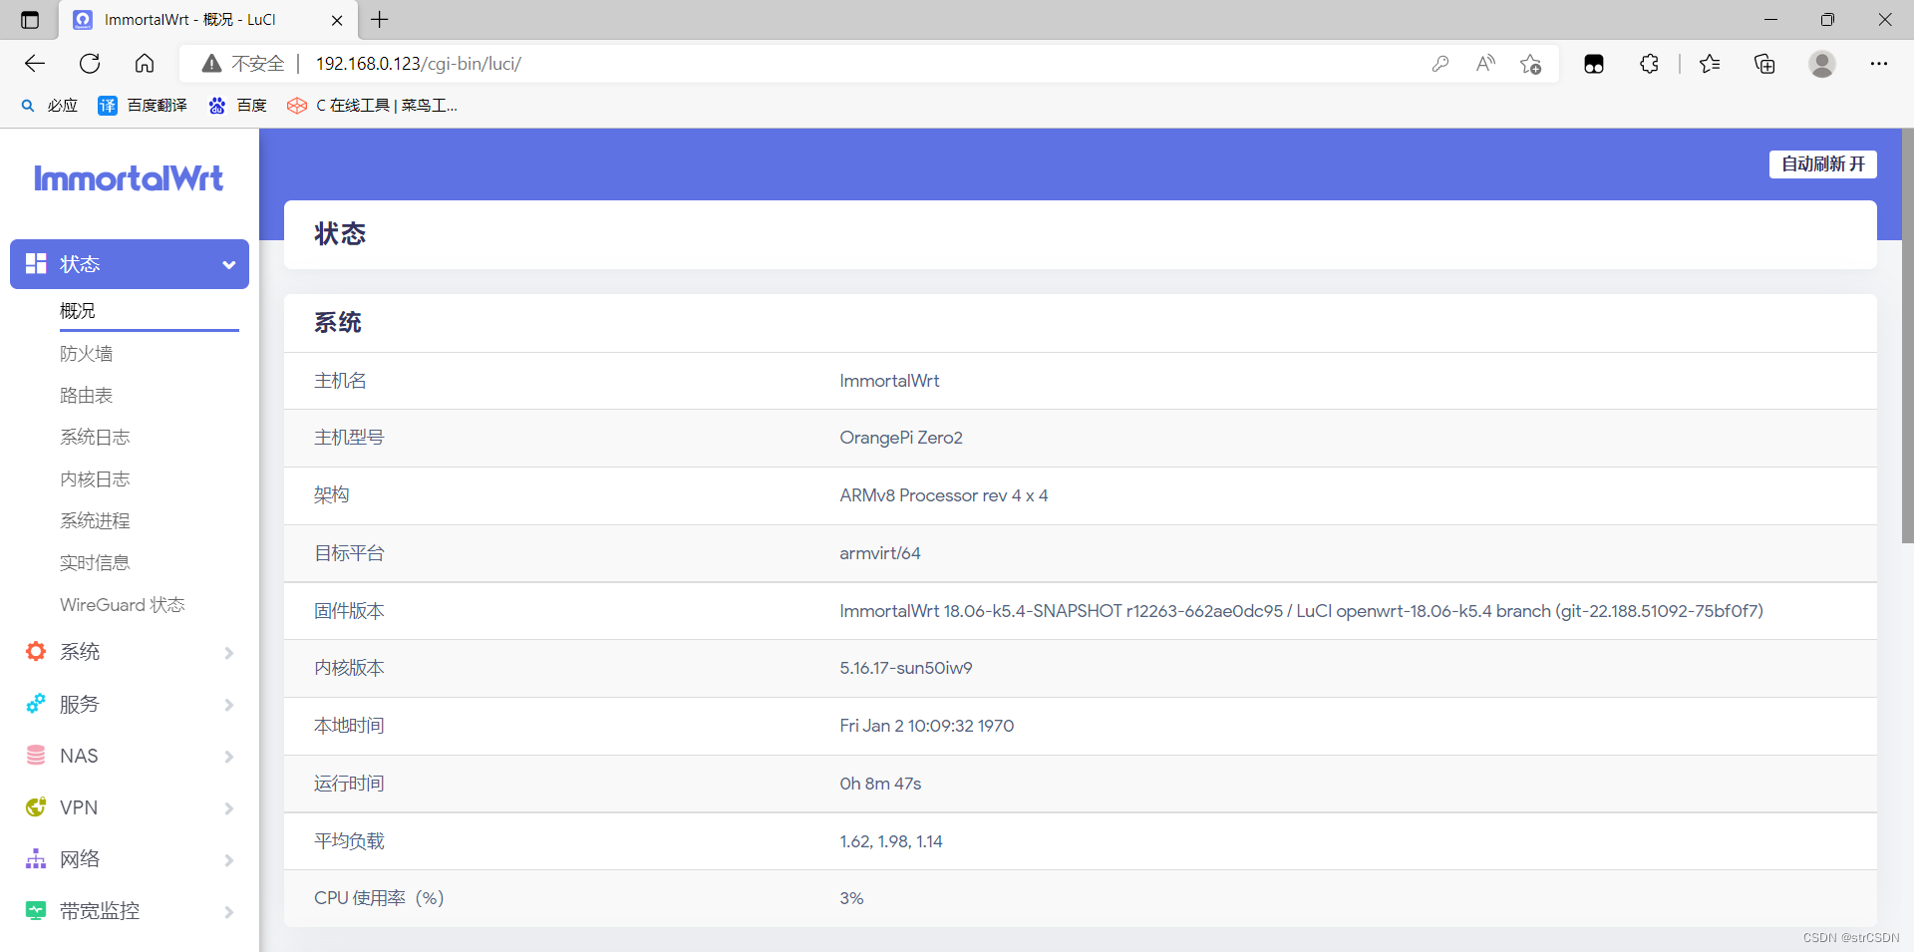This screenshot has height=952, width=1914.
Task: Expand the 服务 sidebar menu arrow
Action: coord(229,705)
